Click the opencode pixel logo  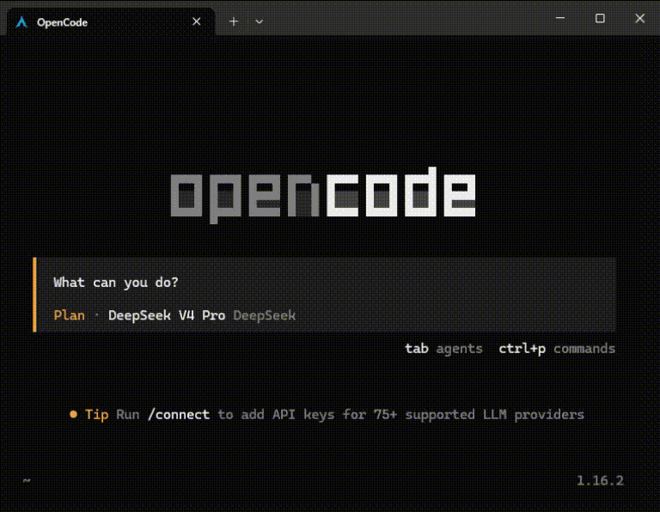point(323,195)
